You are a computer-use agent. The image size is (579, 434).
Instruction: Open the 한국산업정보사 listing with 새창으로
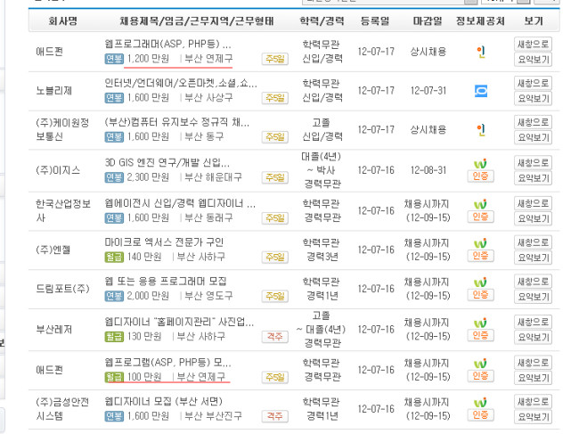pyautogui.click(x=533, y=203)
